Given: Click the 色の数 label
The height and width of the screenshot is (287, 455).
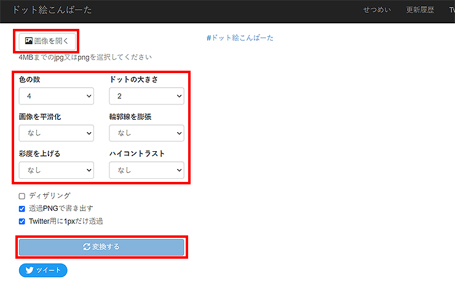Looking at the screenshot, I should tap(30, 79).
